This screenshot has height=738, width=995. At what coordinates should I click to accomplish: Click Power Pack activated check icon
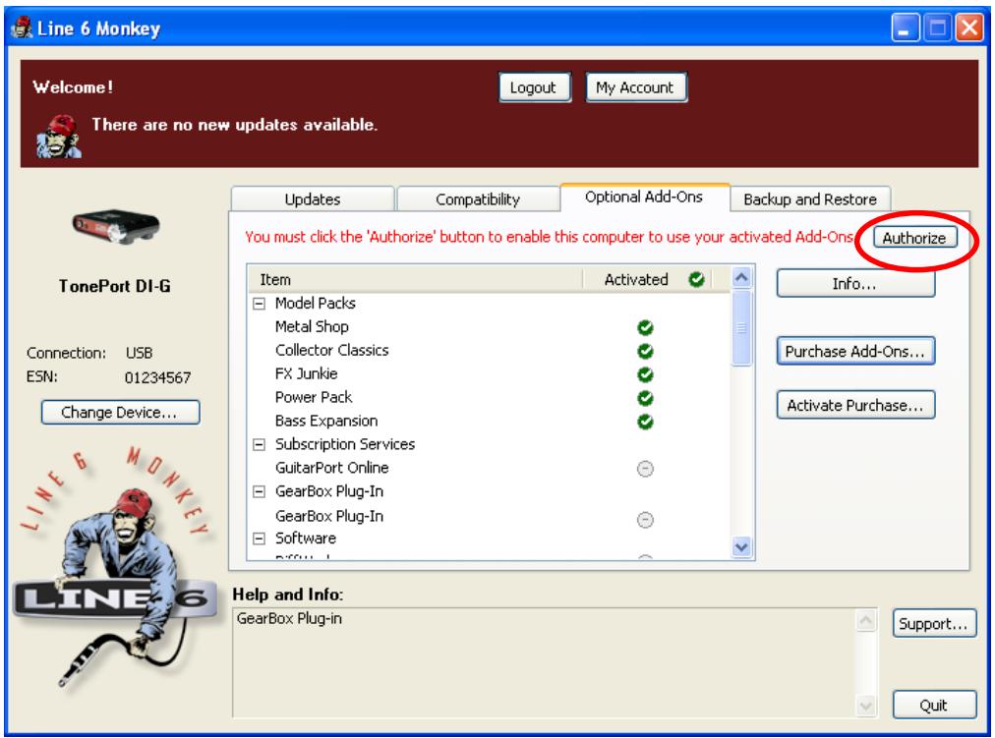click(x=645, y=398)
